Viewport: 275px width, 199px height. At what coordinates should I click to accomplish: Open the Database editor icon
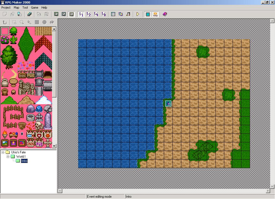pos(113,14)
